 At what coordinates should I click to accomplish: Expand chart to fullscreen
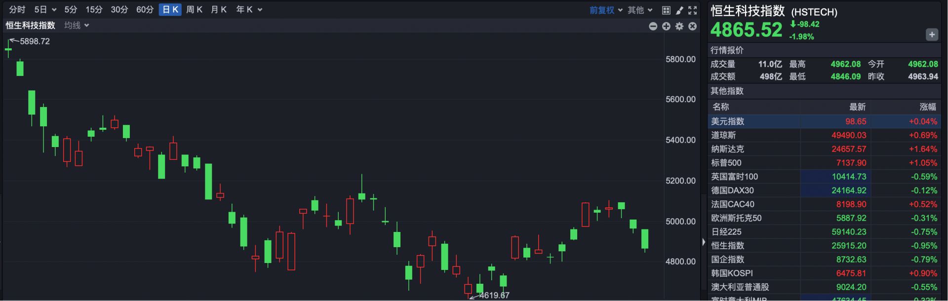693,10
